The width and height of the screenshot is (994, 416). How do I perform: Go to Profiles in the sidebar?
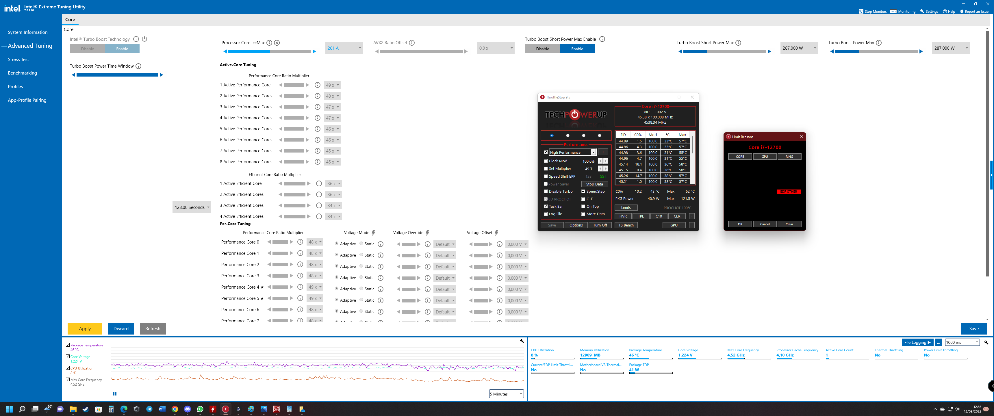tap(15, 86)
